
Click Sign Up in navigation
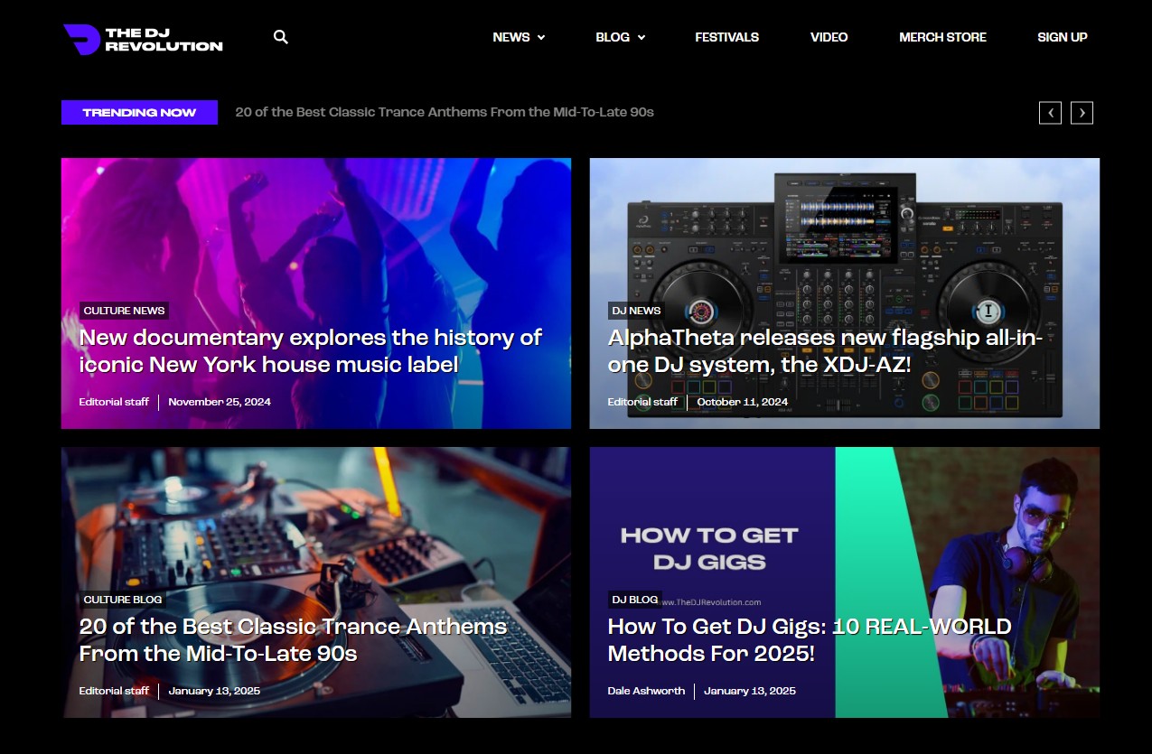pos(1062,37)
